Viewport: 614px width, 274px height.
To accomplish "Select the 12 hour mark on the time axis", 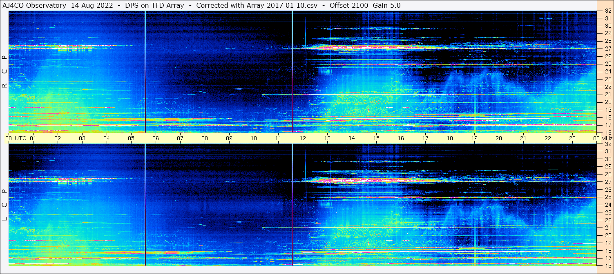I will point(303,138).
